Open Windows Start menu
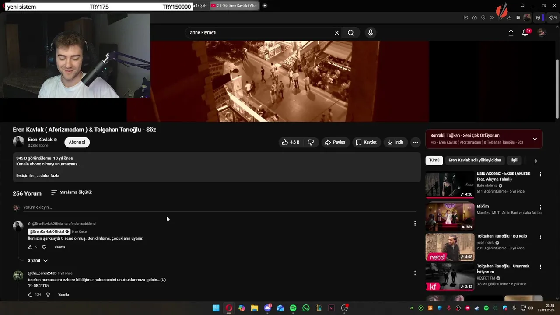Viewport: 560px width, 315px height. coord(216,308)
